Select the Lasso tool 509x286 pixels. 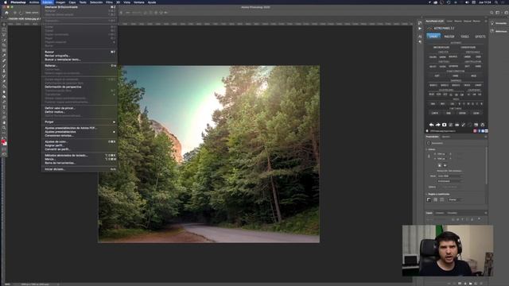click(x=4, y=35)
